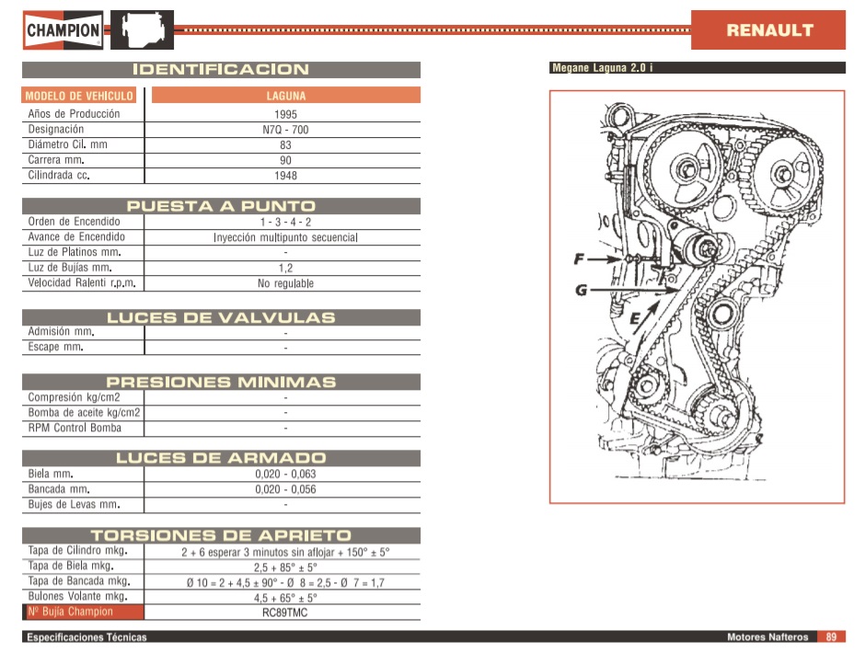Select the LUCES DE VALVULAS header

tap(221, 317)
